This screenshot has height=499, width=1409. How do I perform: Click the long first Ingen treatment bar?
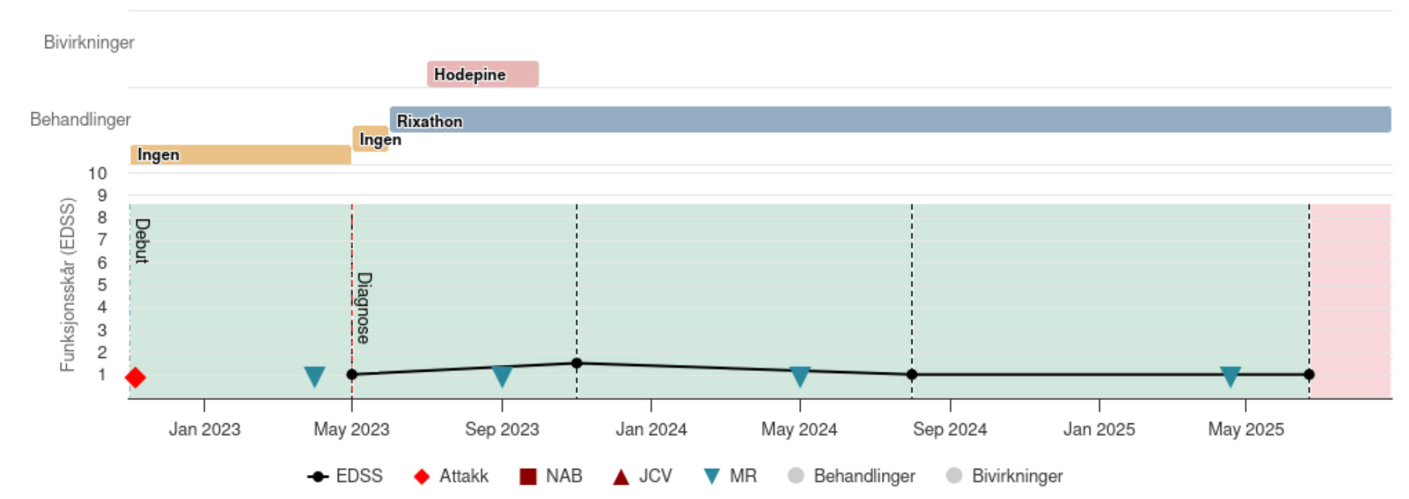click(x=240, y=155)
